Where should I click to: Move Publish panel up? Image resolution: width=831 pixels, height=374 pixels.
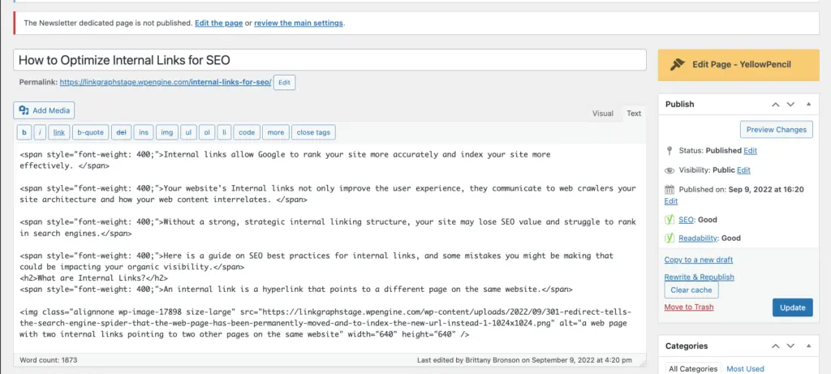coord(775,105)
